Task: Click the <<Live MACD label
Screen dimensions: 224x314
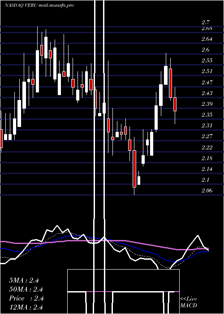Action: 189,302
